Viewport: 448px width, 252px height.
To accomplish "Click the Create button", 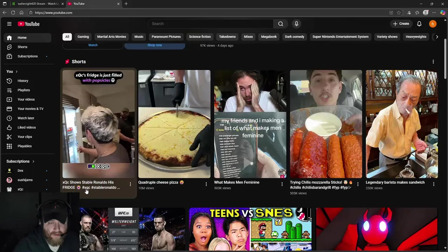I will point(401,24).
